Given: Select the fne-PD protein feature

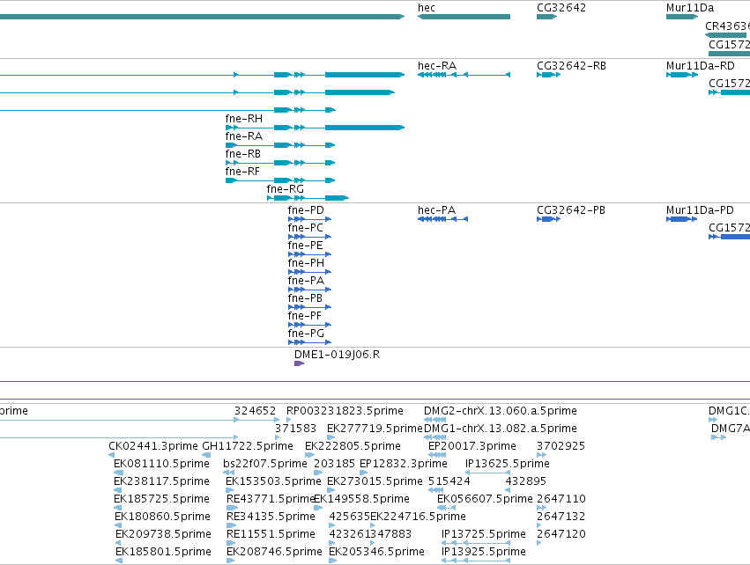Looking at the screenshot, I should (x=309, y=219).
